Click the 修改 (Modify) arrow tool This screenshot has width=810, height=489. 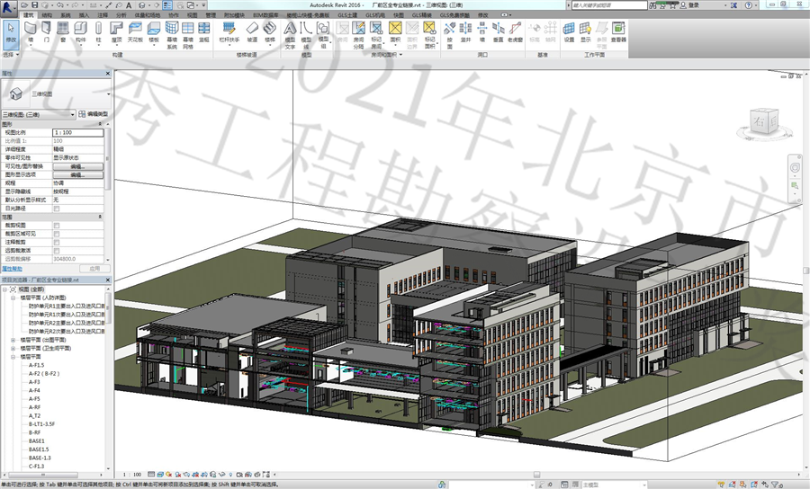point(11,32)
